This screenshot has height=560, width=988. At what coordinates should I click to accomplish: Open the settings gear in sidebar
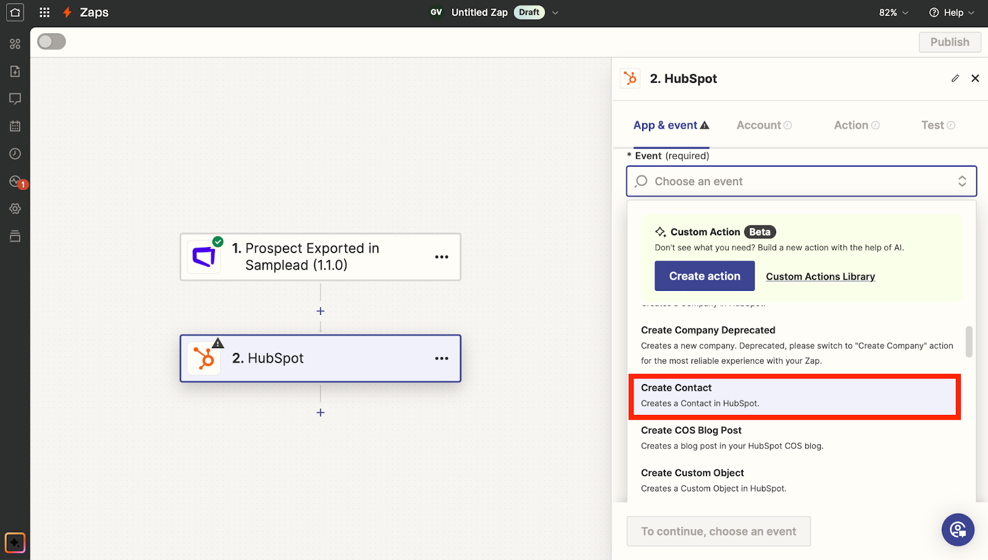pyautogui.click(x=15, y=209)
